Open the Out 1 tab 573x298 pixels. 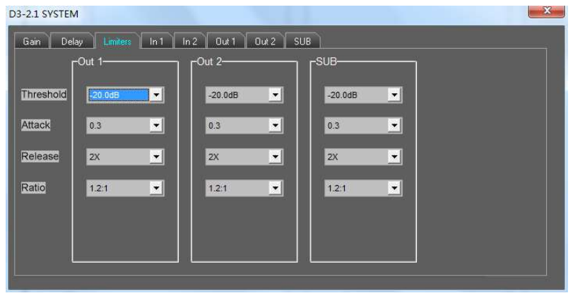pyautogui.click(x=227, y=42)
